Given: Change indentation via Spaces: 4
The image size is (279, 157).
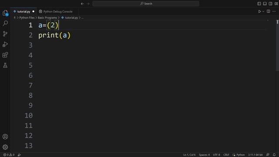Looking at the screenshot, I should click(204, 155).
